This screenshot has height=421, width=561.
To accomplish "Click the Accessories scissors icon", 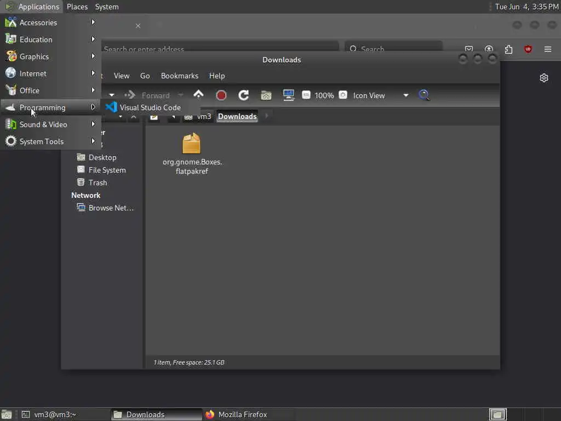I will (x=11, y=22).
